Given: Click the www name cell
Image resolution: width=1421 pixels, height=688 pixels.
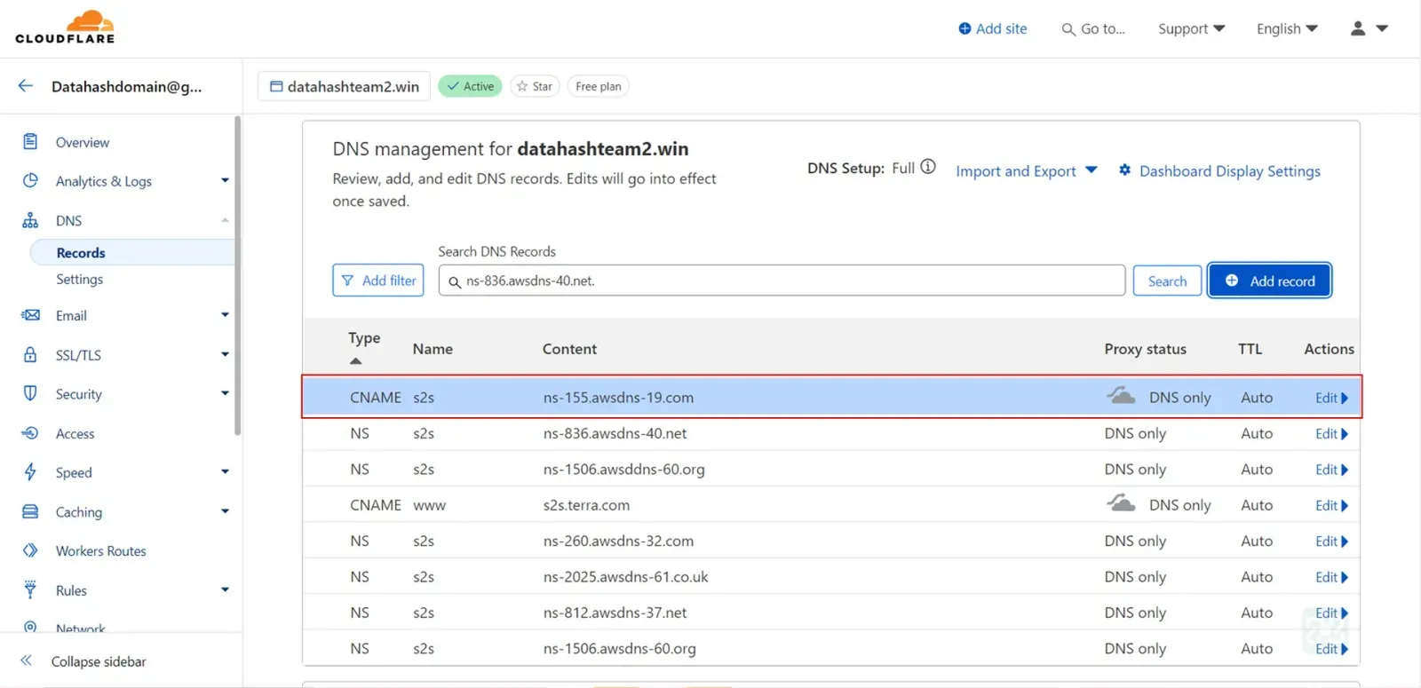Looking at the screenshot, I should coord(429,505).
